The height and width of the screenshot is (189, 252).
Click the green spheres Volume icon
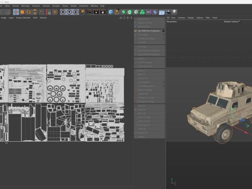142,12
